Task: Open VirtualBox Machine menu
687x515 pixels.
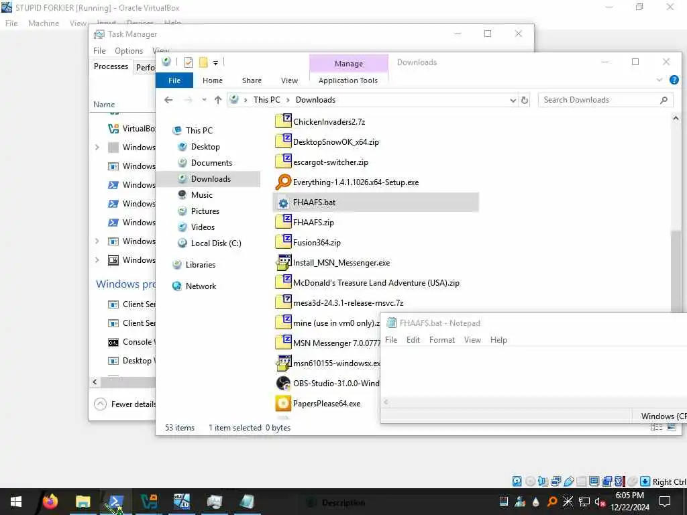Action: 44,23
